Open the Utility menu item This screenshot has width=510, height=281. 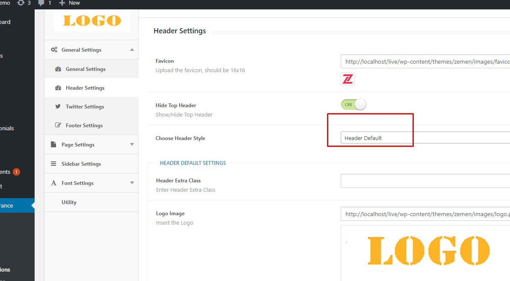click(x=69, y=202)
